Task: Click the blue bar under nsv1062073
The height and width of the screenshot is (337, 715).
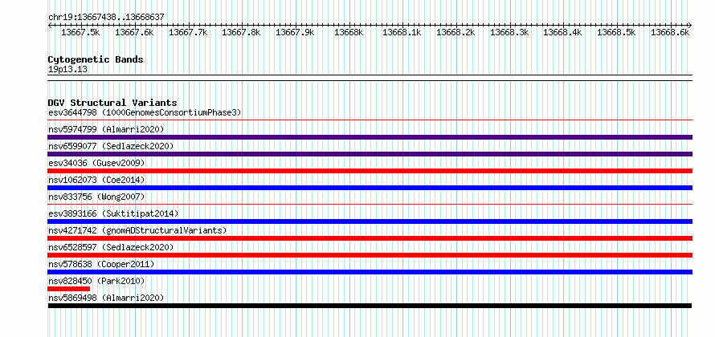Action: tap(370, 188)
